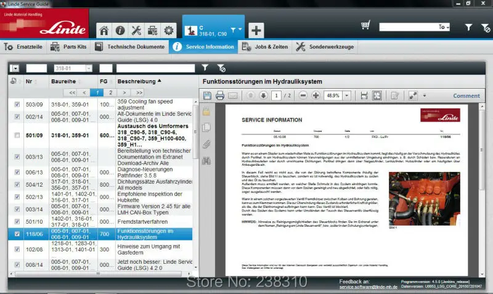The image size is (493, 294).
Task: Open the Home icon in header
Action: click(104, 30)
